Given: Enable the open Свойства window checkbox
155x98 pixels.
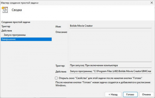Looking at the screenshot, I should click(56, 78).
